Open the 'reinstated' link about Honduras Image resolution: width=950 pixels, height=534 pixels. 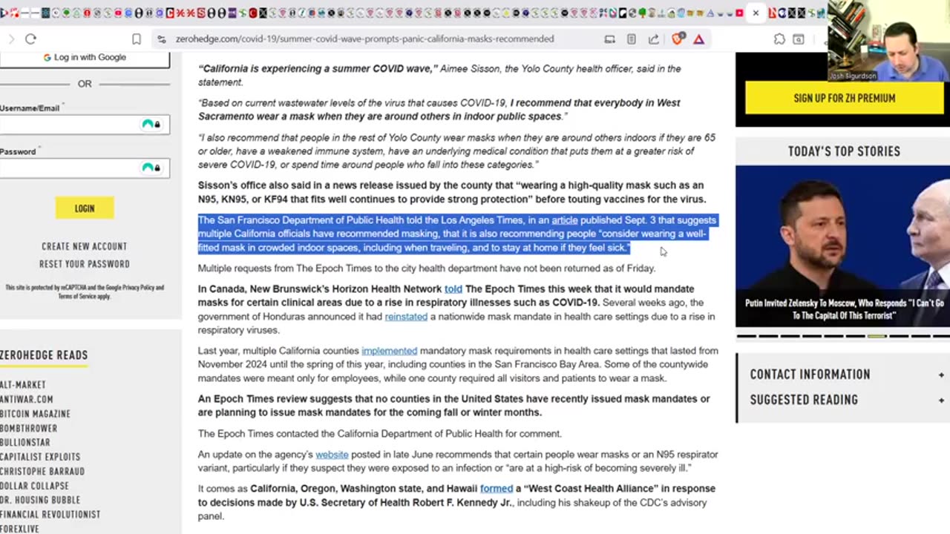406,317
